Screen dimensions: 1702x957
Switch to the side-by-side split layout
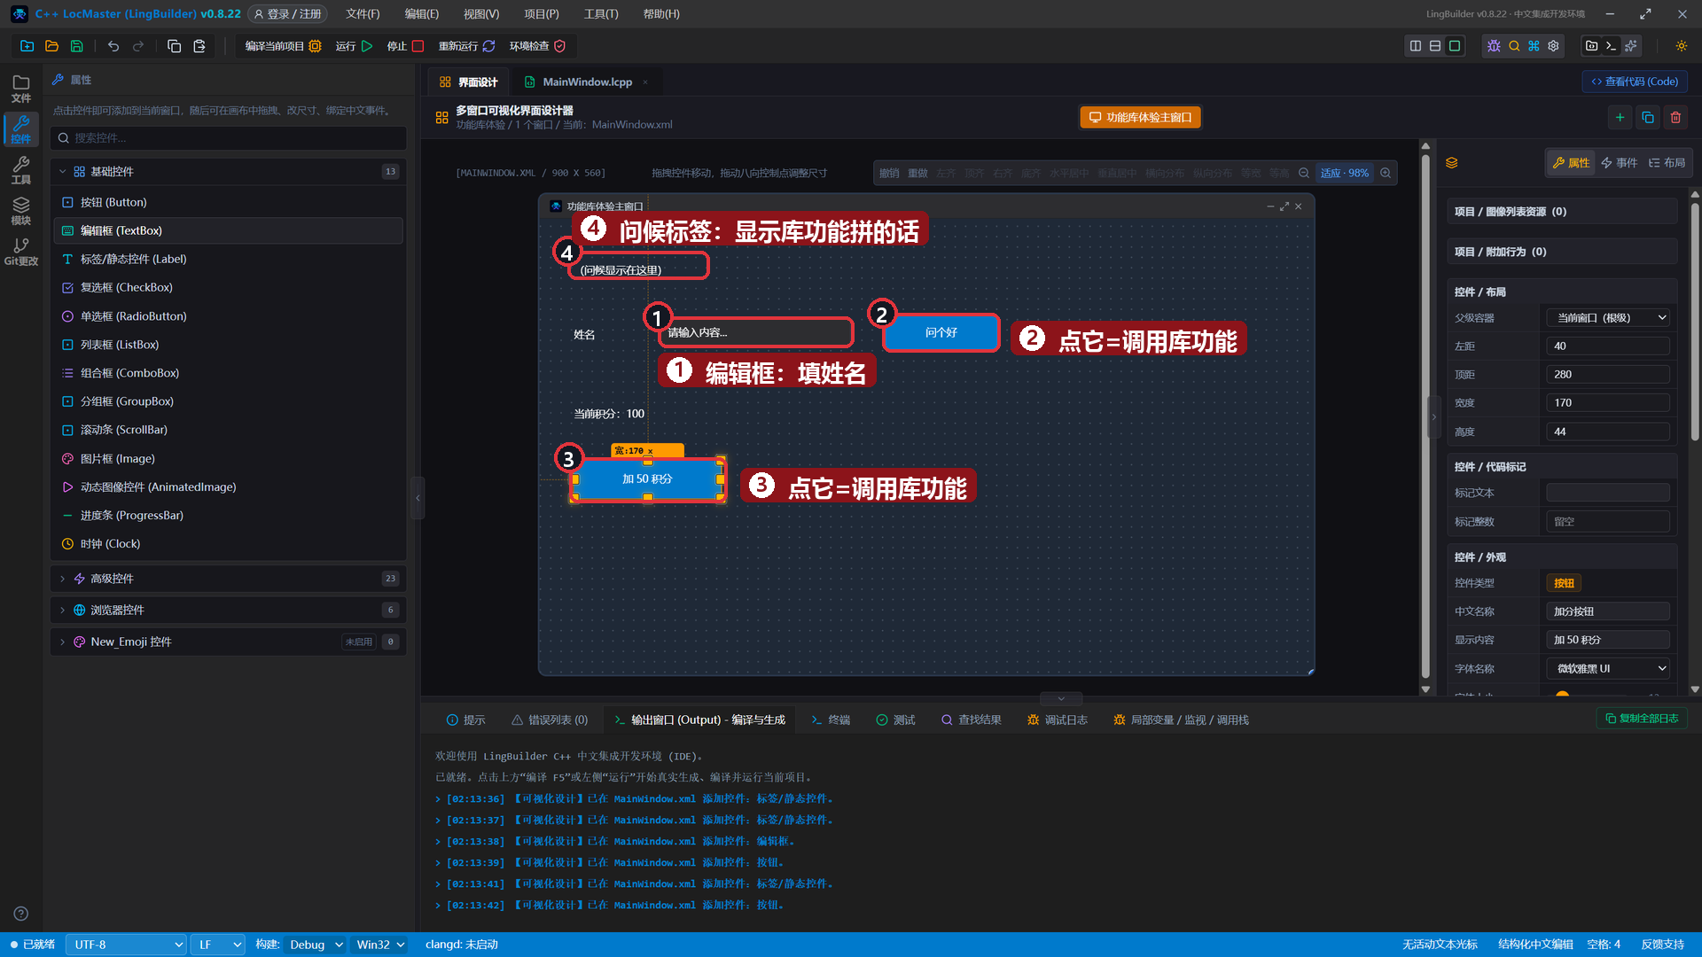point(1416,46)
